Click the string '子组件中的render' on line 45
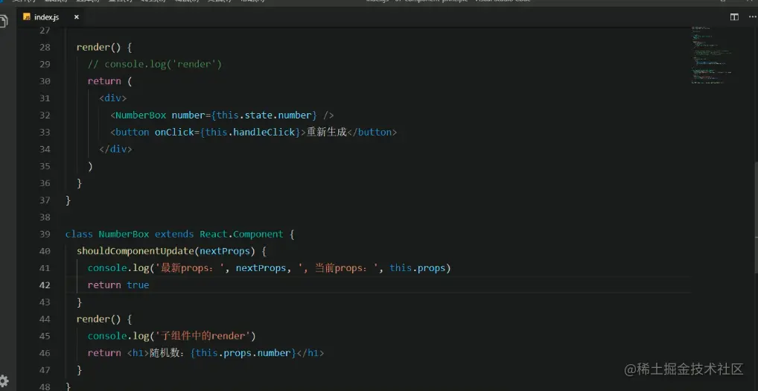Viewport: 758px width, 391px height. pyautogui.click(x=203, y=336)
